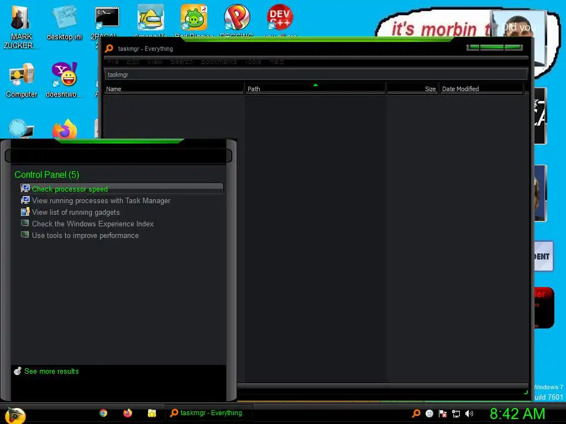
Task: Open the 8:42 AM clock
Action: pyautogui.click(x=517, y=414)
